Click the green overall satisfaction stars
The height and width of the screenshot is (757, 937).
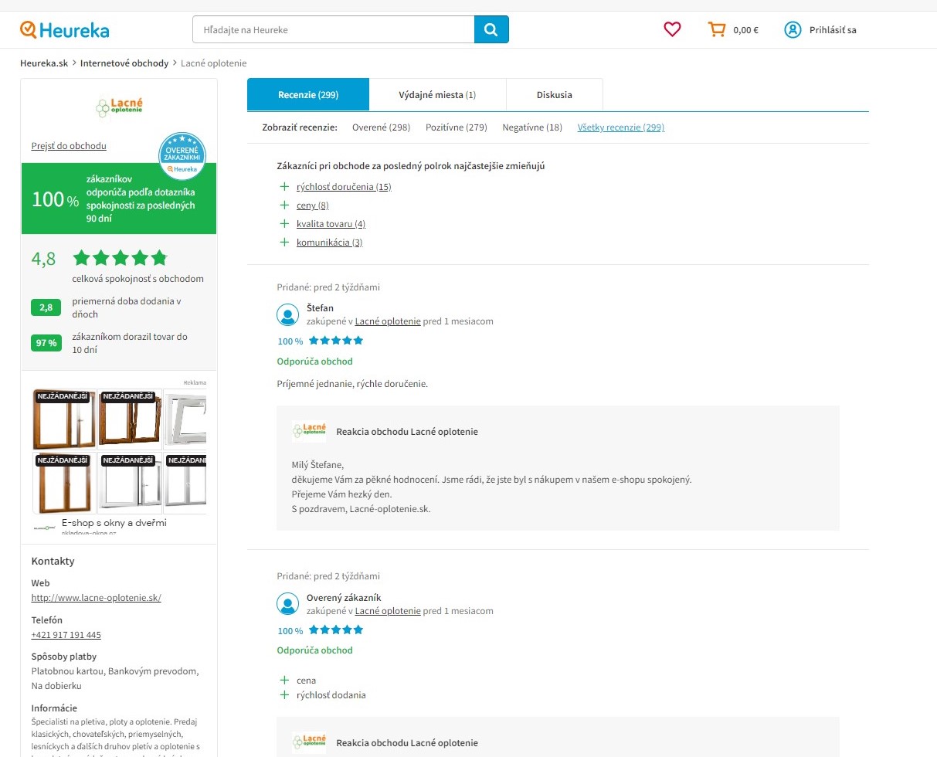pyautogui.click(x=120, y=258)
